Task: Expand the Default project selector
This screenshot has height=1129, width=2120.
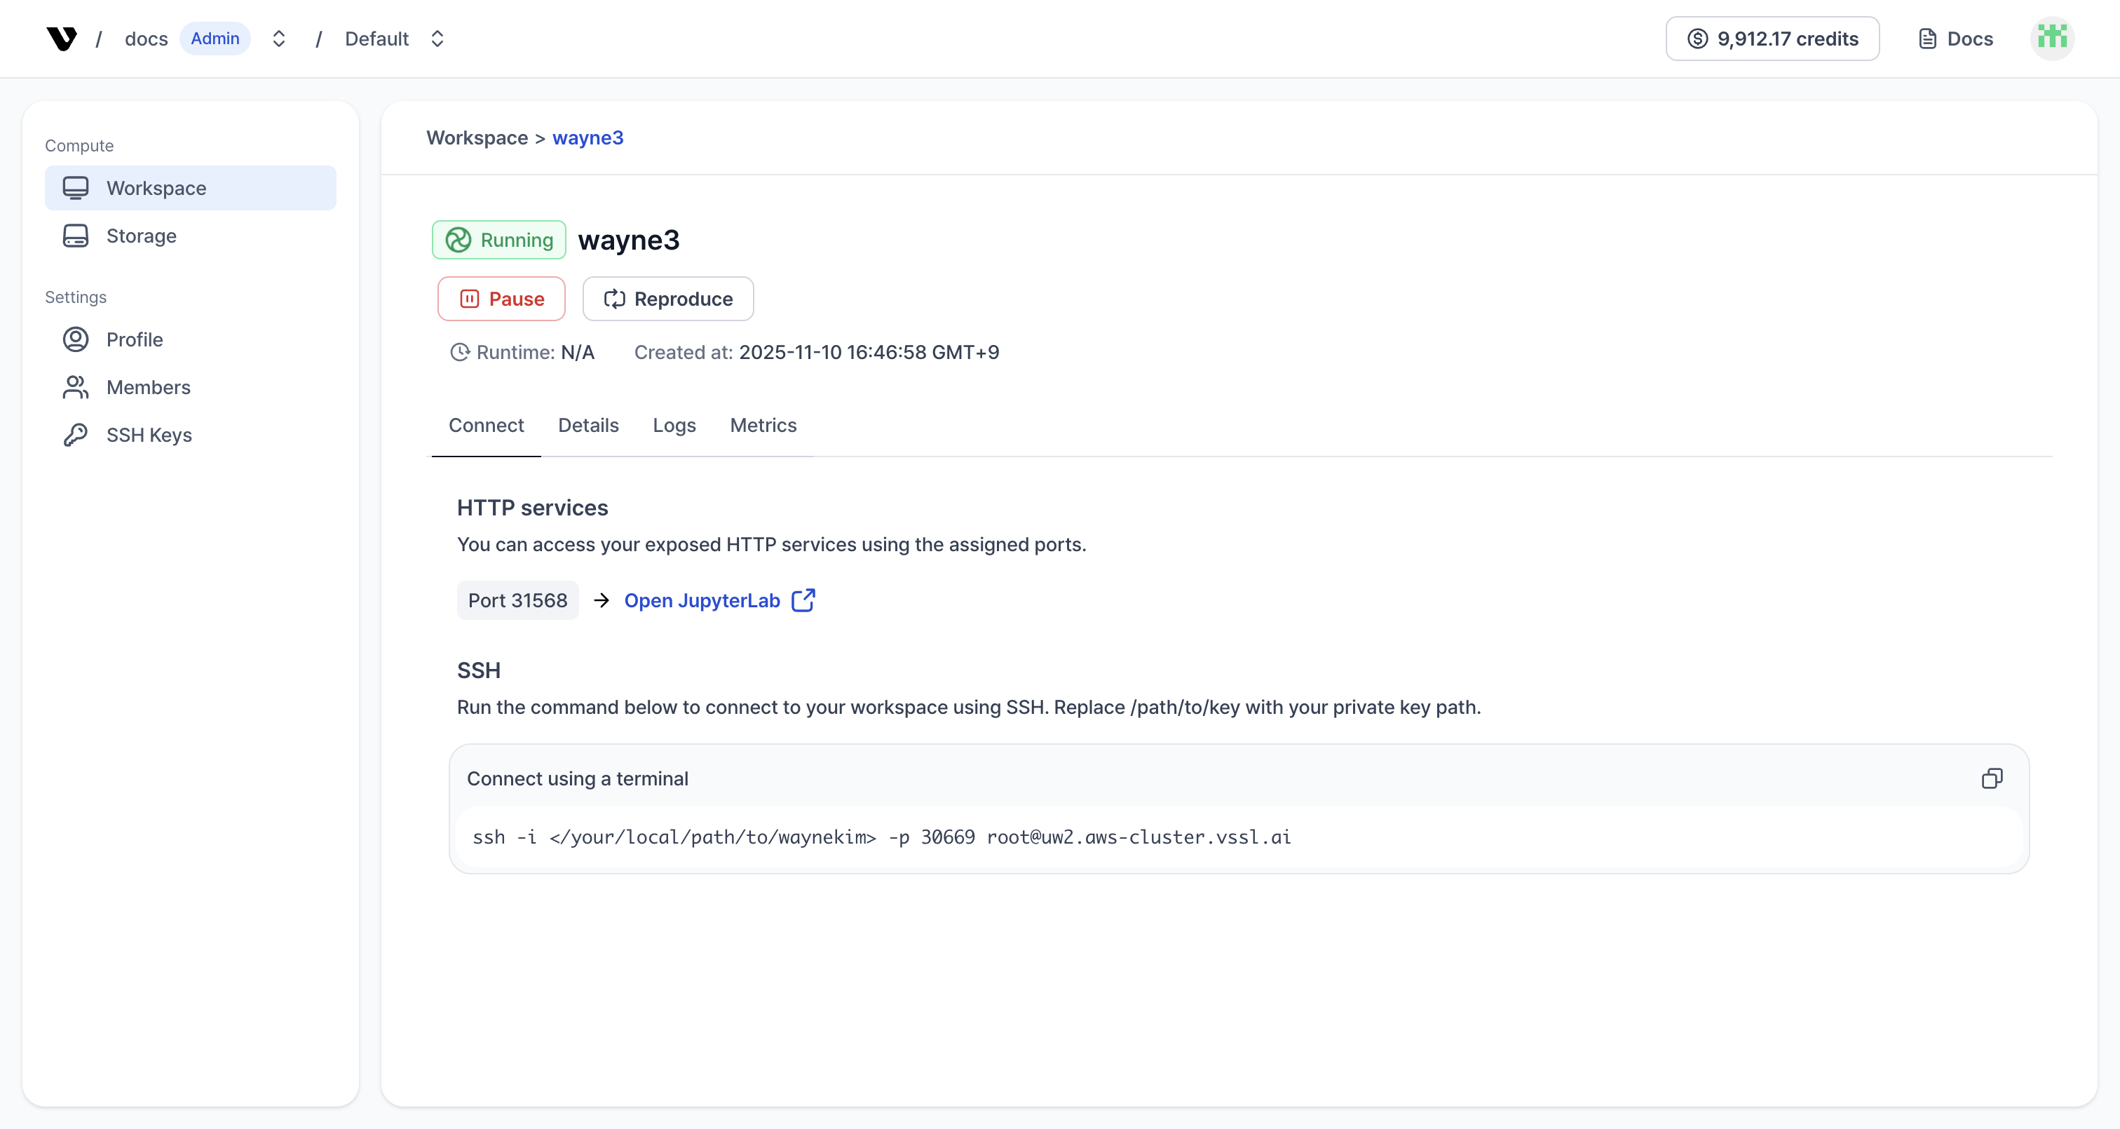Action: tap(438, 38)
